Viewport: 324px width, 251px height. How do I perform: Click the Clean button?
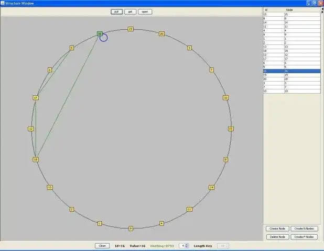[x=102, y=246]
